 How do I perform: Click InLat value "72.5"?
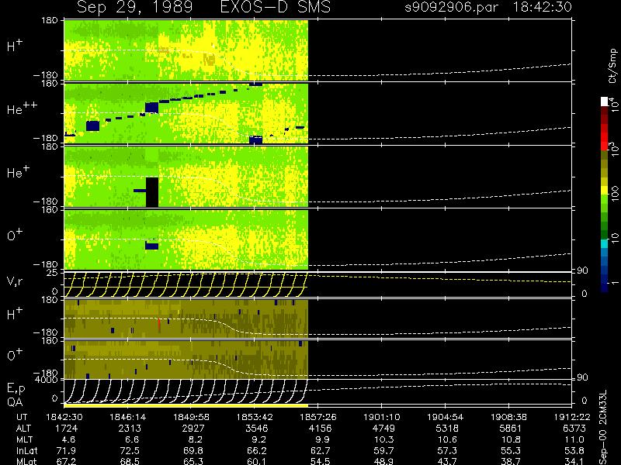(x=130, y=450)
